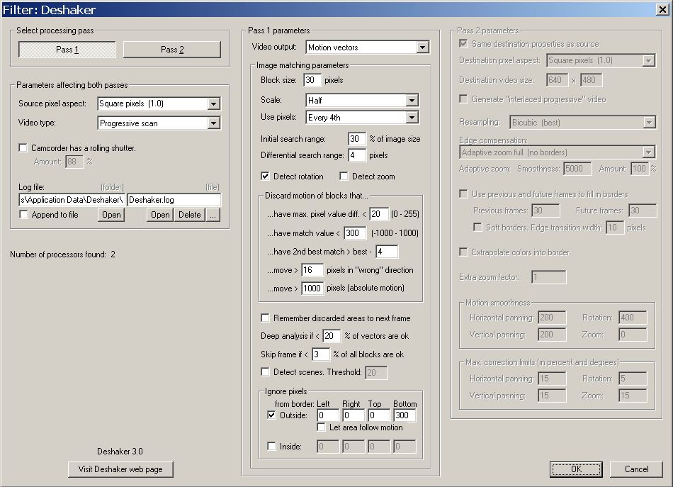Image resolution: width=673 pixels, height=487 pixels.
Task: Visit Deshaker web page
Action: point(120,469)
